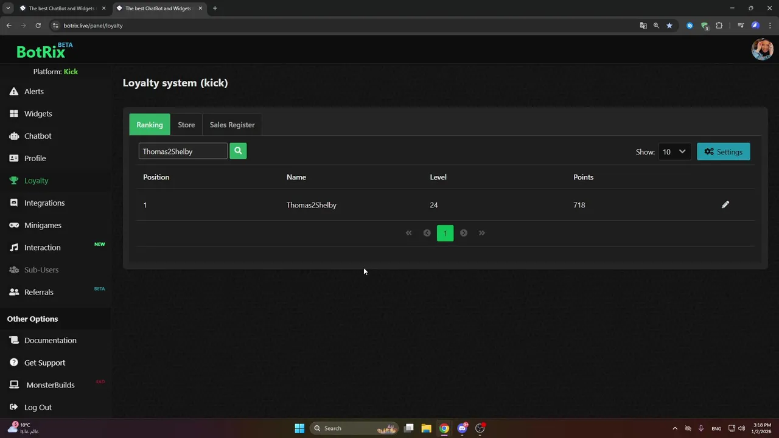This screenshot has width=779, height=438.
Task: Open the Sub-Users sidebar icon
Action: click(x=13, y=270)
